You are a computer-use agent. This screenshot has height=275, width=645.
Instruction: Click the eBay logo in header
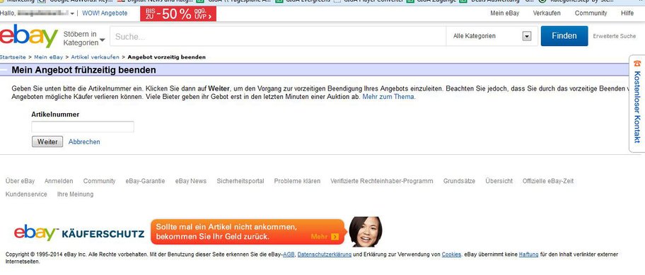(x=29, y=36)
